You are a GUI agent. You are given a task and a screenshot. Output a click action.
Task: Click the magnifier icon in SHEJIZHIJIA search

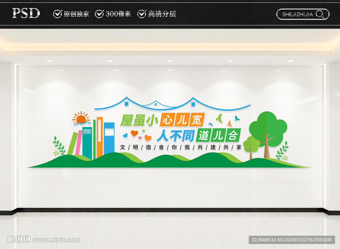tap(320, 14)
